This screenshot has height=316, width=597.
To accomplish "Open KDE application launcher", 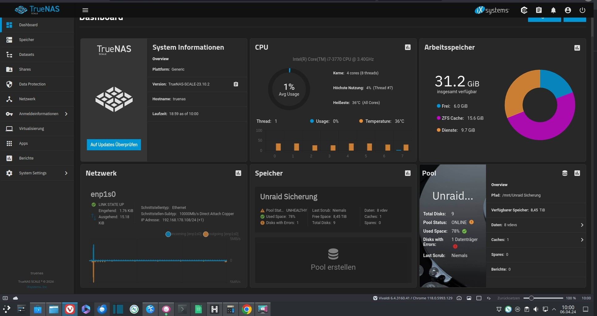I will pos(7,309).
